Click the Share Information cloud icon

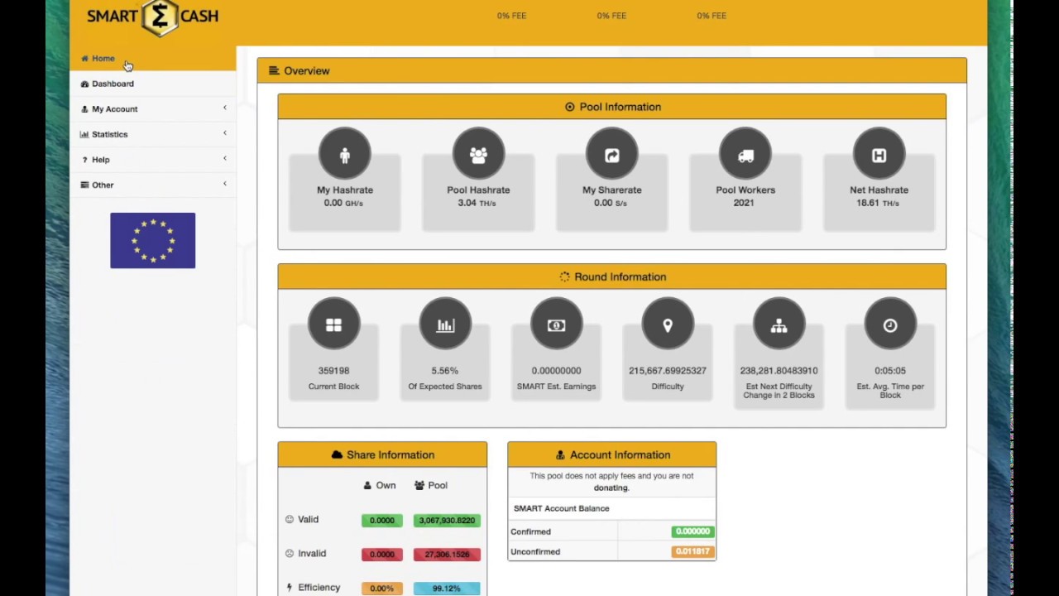tap(337, 455)
